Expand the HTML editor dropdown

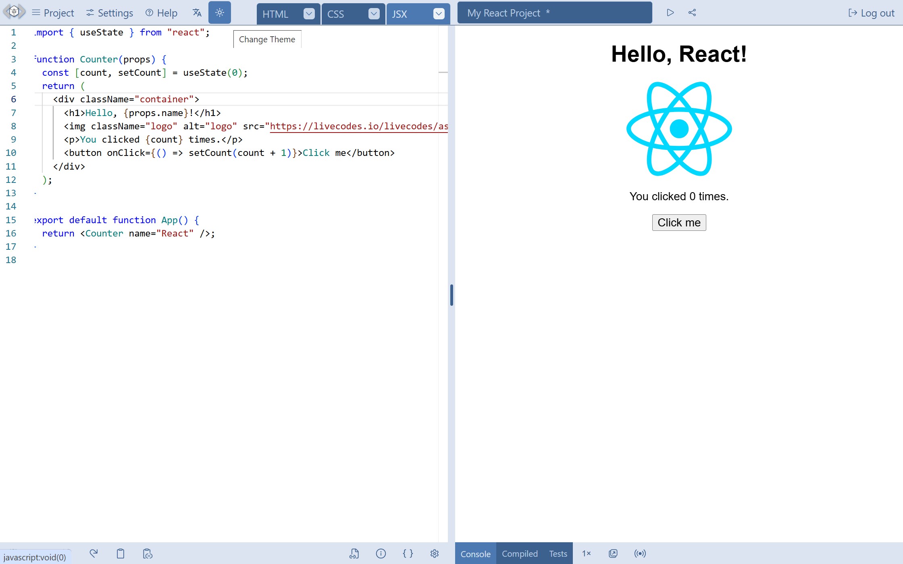[309, 13]
